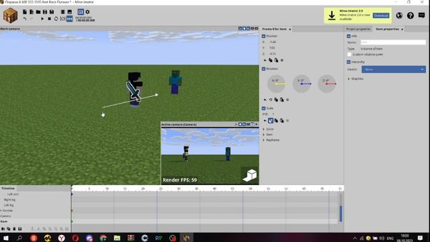The width and height of the screenshot is (430, 242).
Task: Click the timeline vertical scrollbar
Action: click(x=341, y=214)
